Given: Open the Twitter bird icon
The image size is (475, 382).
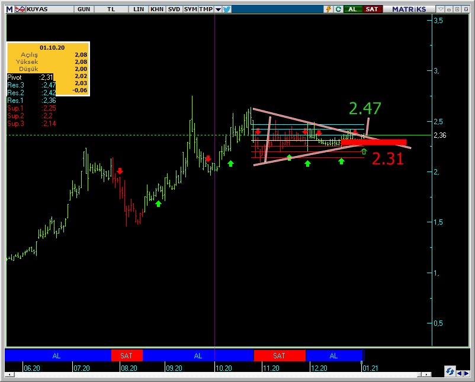Looking at the screenshot, I should 227,9.
